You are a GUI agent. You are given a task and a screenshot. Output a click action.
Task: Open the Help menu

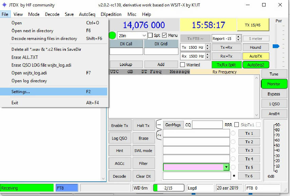tap(147, 14)
